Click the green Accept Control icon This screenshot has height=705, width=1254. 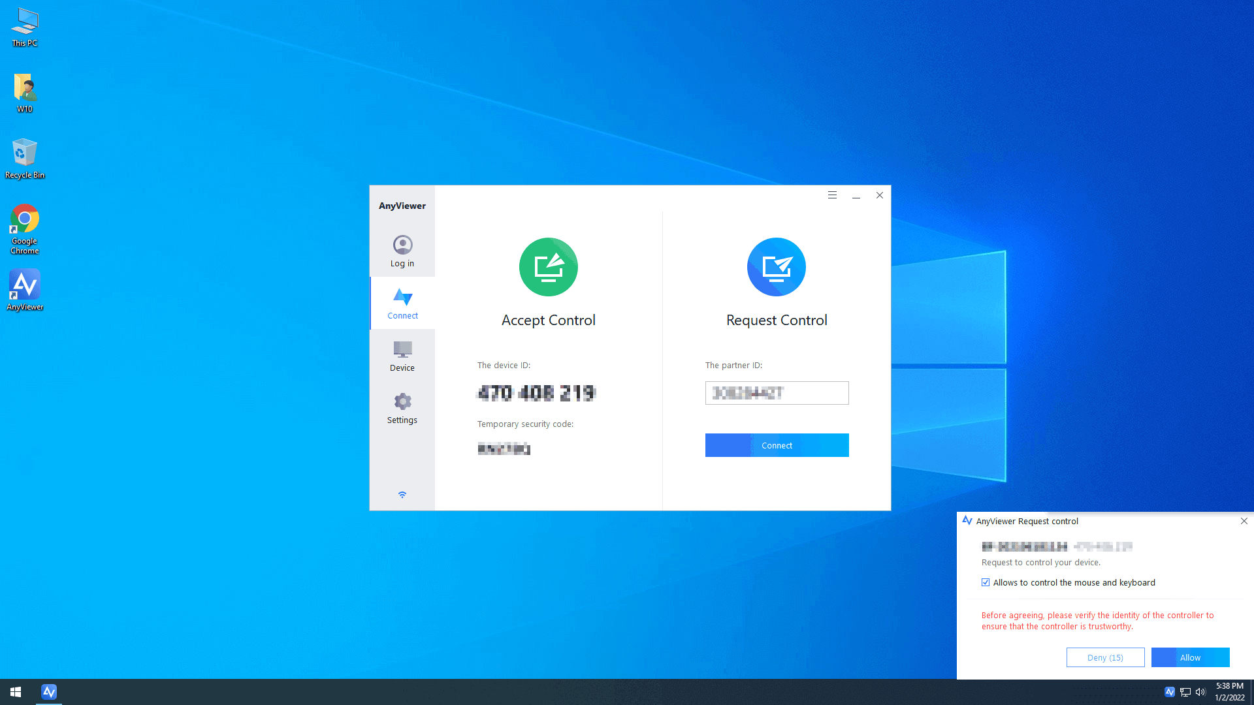pos(548,267)
